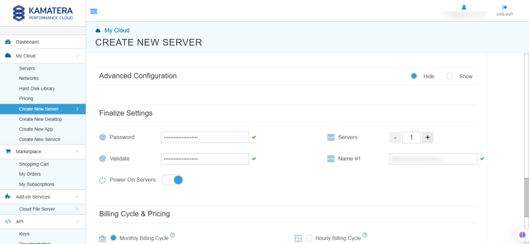This screenshot has width=529, height=244.
Task: Increase servers count with plus button
Action: (427, 137)
